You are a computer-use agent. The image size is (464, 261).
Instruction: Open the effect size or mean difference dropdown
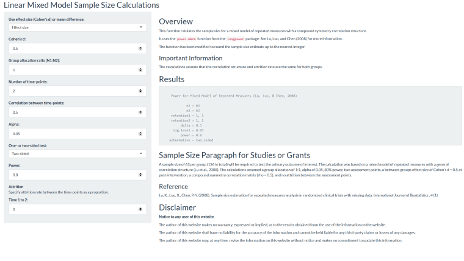pyautogui.click(x=75, y=27)
